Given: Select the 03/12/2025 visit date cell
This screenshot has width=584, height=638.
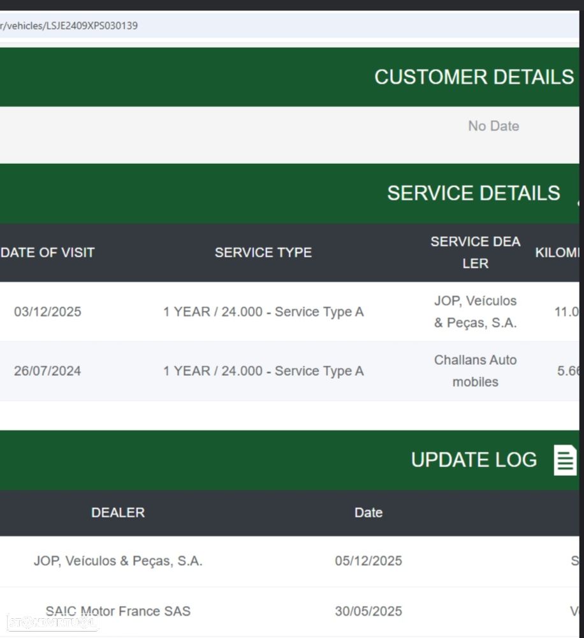Looking at the screenshot, I should click(48, 312).
